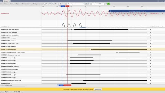The image size is (165, 93).
Task: Open the Уровни menu
Action: tap(24, 4)
